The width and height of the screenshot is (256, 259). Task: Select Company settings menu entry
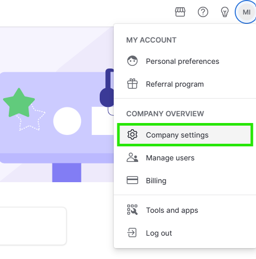[x=185, y=135]
